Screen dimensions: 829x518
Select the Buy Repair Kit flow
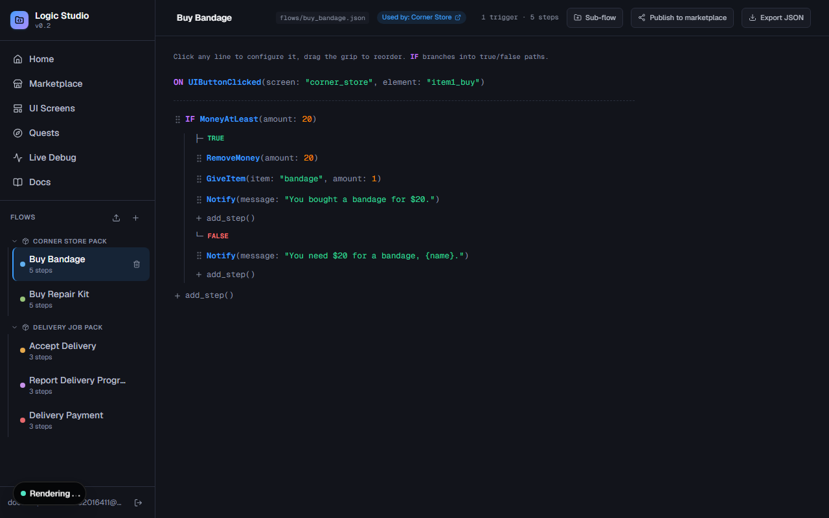click(x=81, y=298)
